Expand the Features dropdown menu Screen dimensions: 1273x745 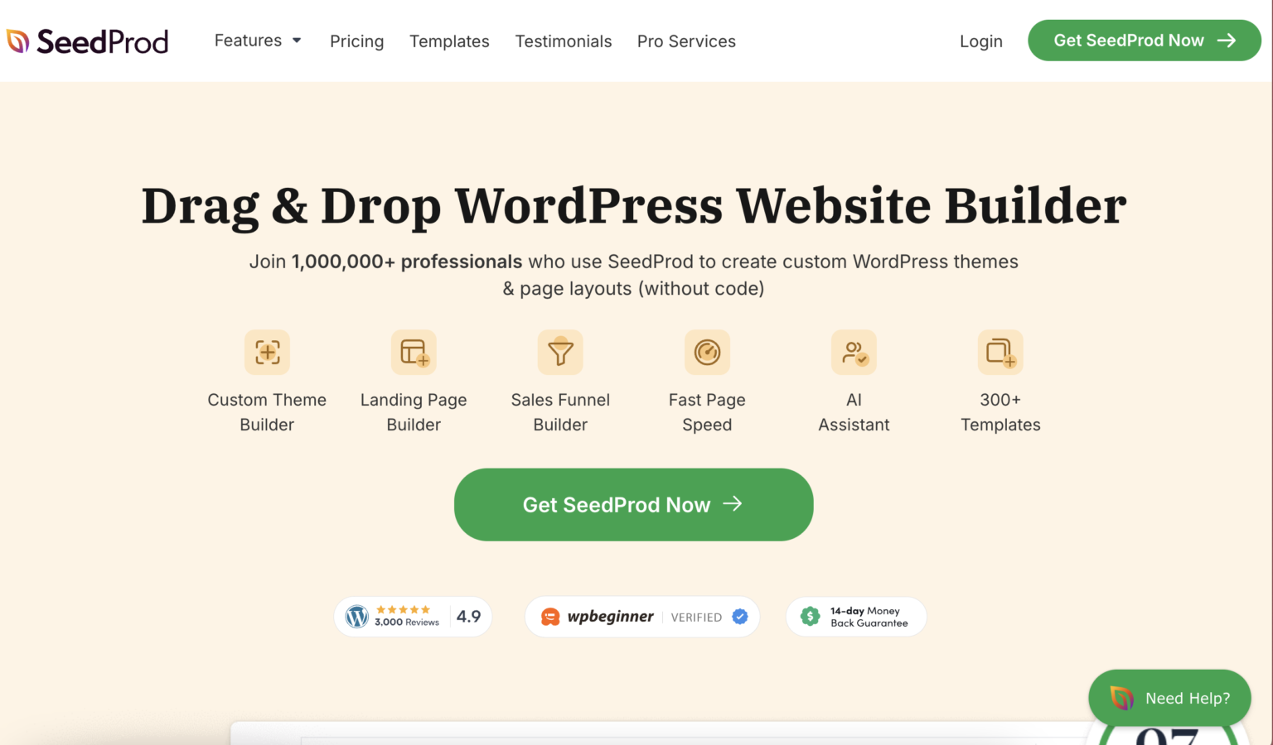(x=249, y=41)
